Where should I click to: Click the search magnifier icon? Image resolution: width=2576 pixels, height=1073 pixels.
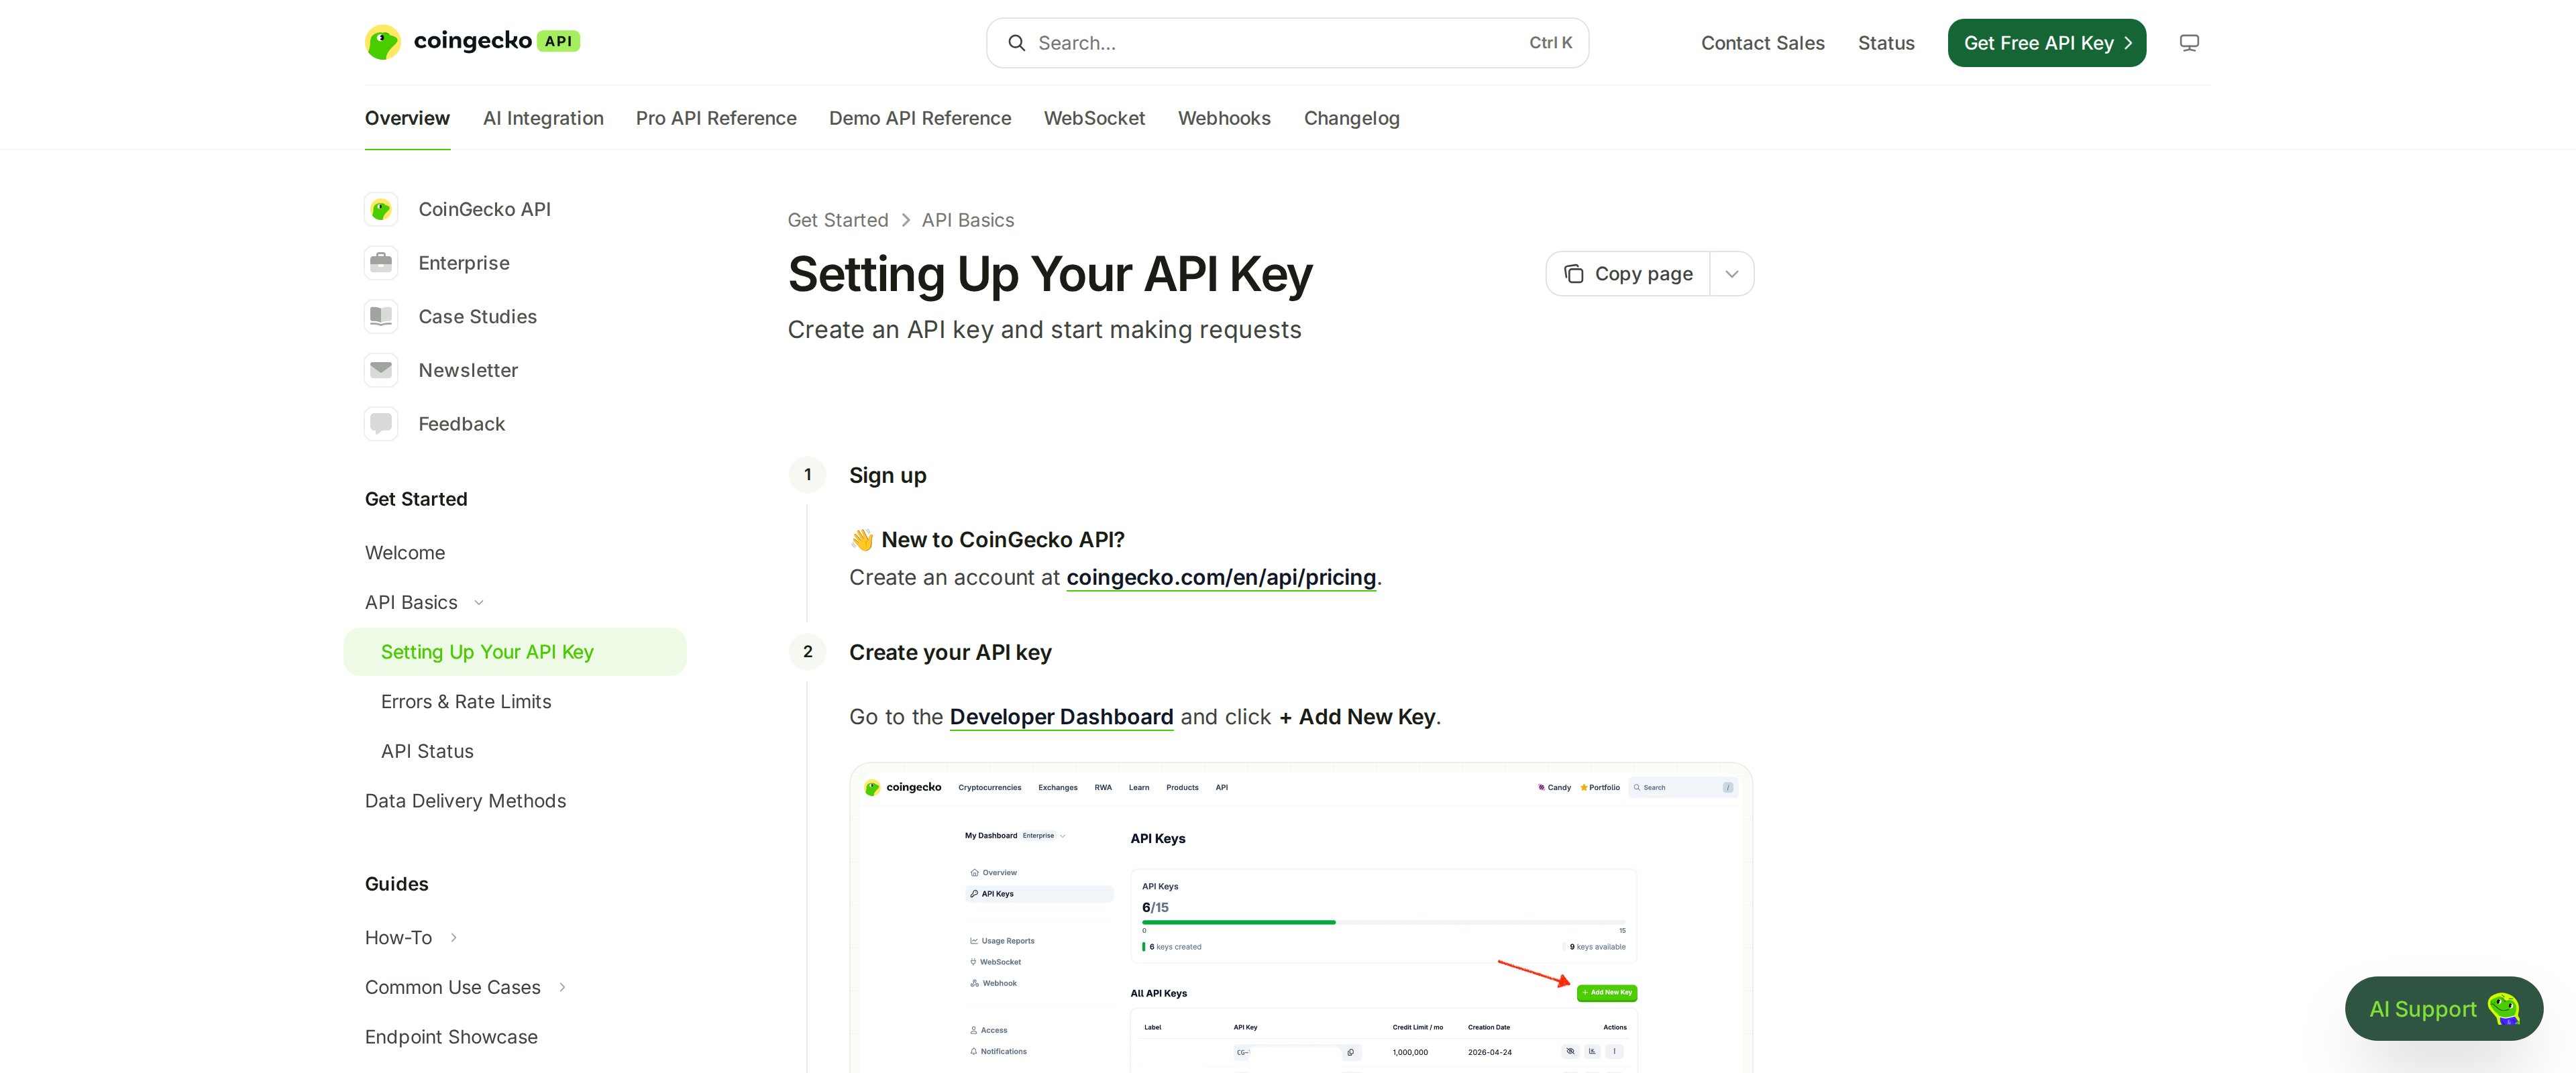(x=1016, y=43)
